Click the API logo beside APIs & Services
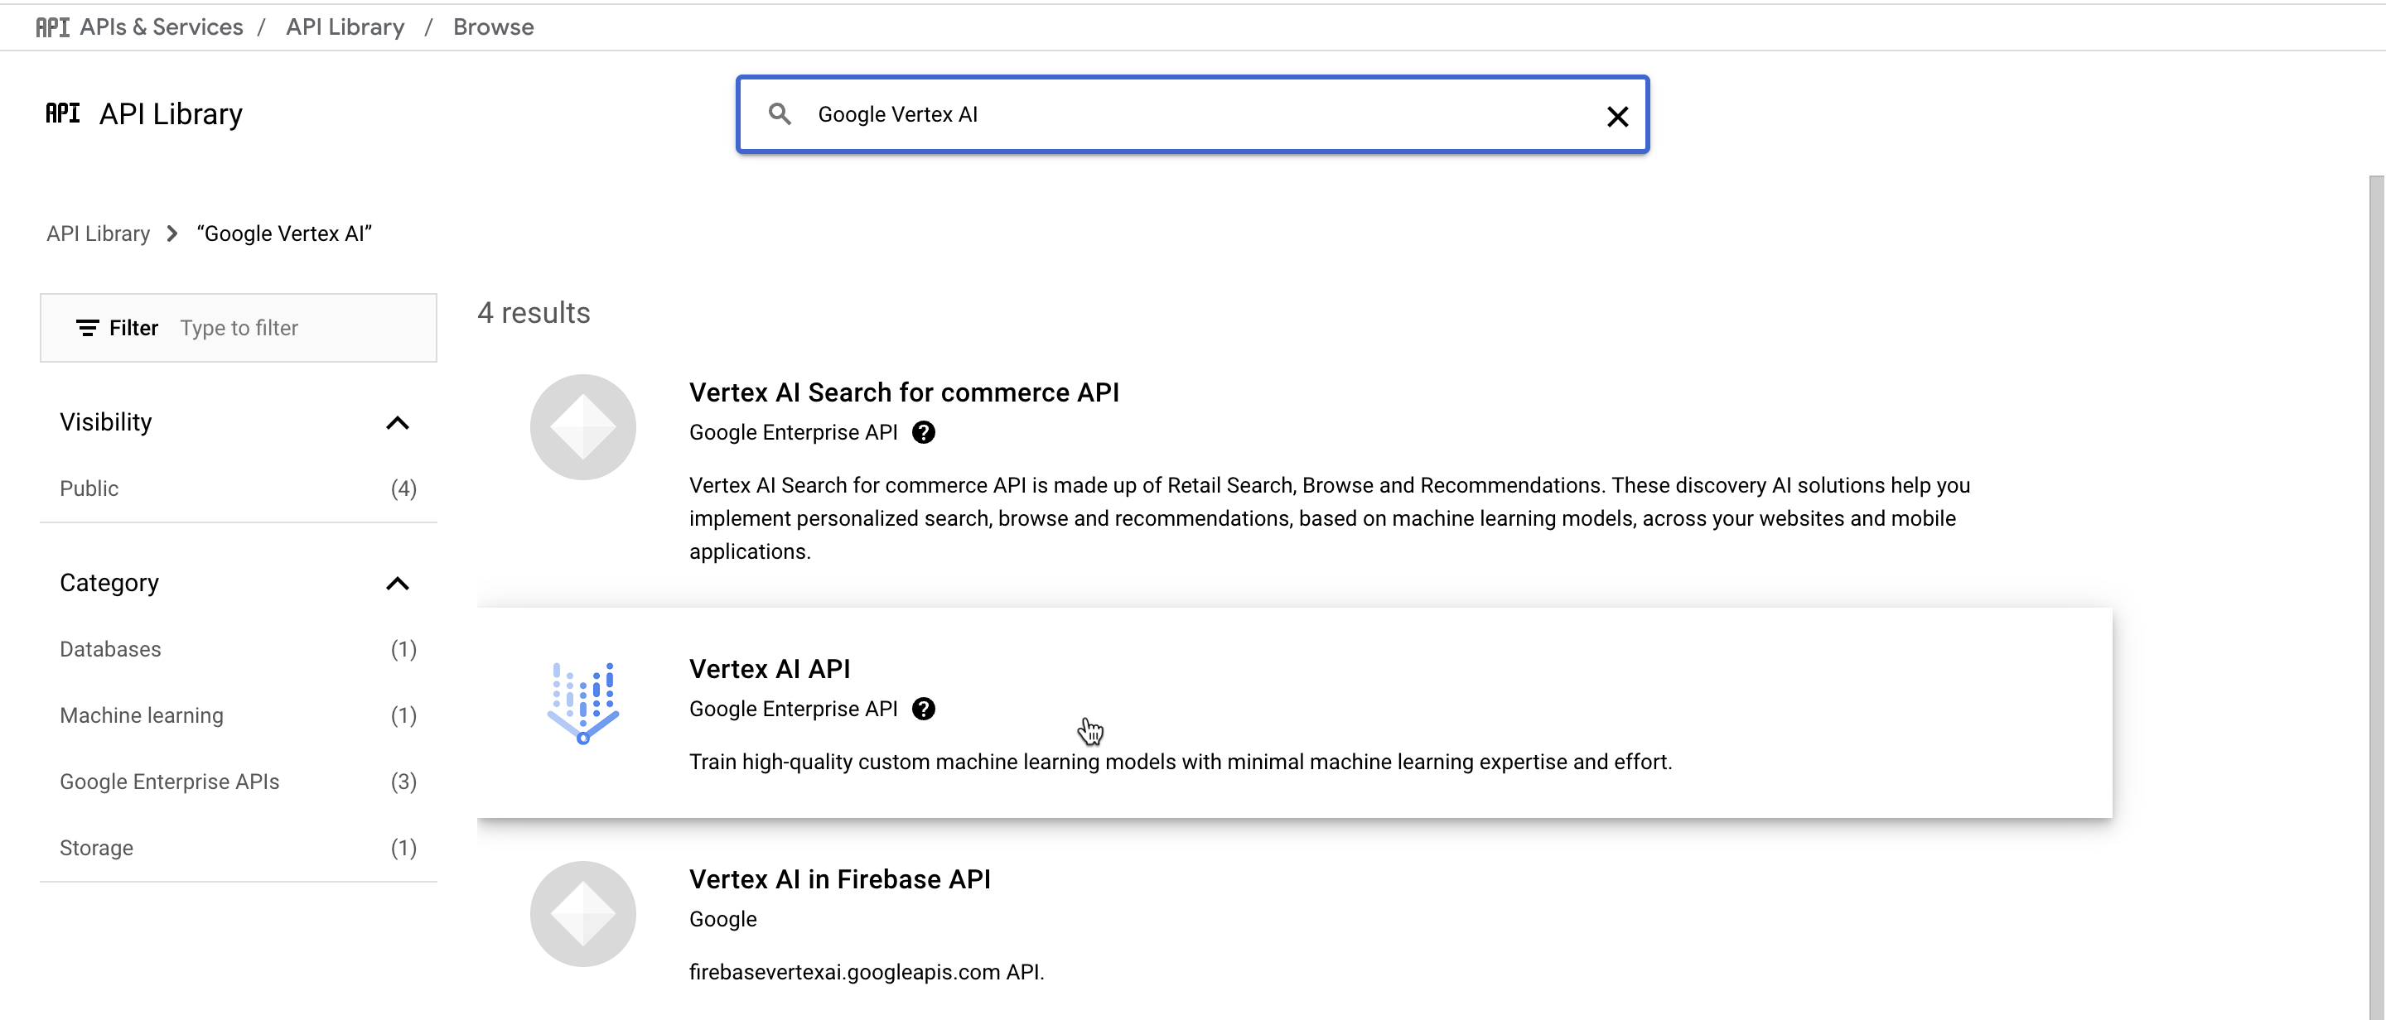This screenshot has width=2386, height=1020. pos(53,26)
